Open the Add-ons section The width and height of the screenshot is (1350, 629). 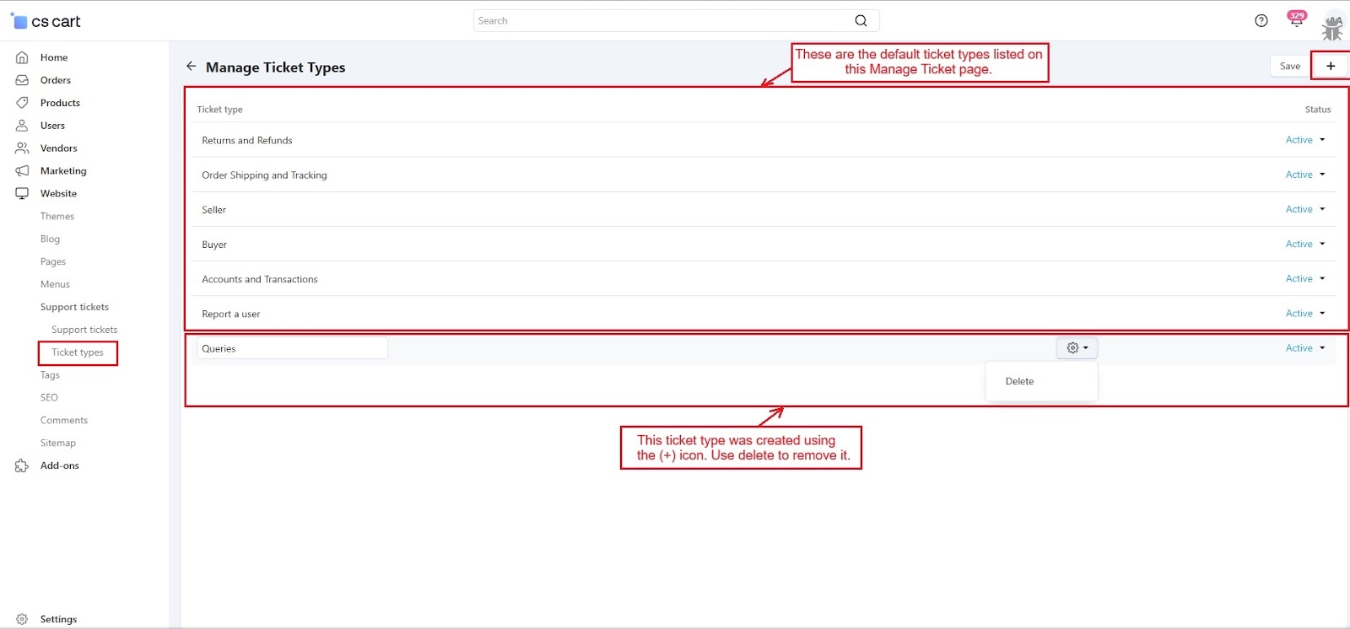pyautogui.click(x=59, y=465)
